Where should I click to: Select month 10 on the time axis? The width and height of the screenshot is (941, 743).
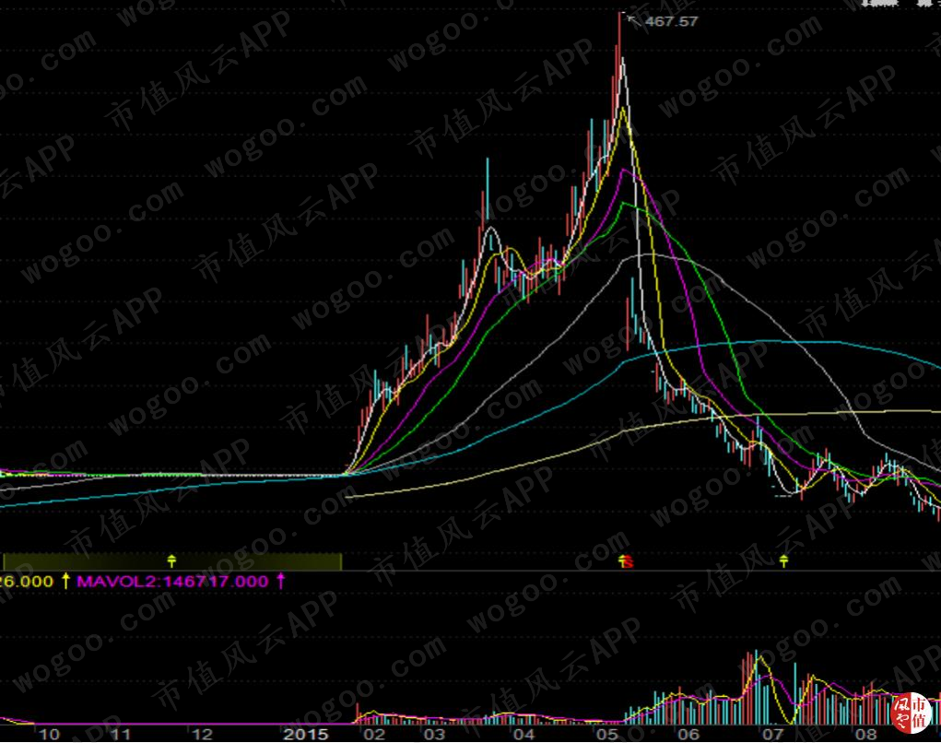[x=49, y=734]
